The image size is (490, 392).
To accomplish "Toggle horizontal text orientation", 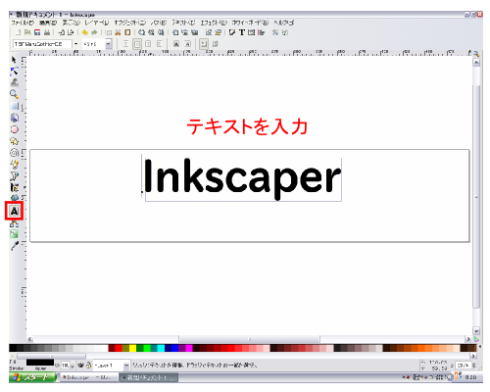I will click(204, 44).
